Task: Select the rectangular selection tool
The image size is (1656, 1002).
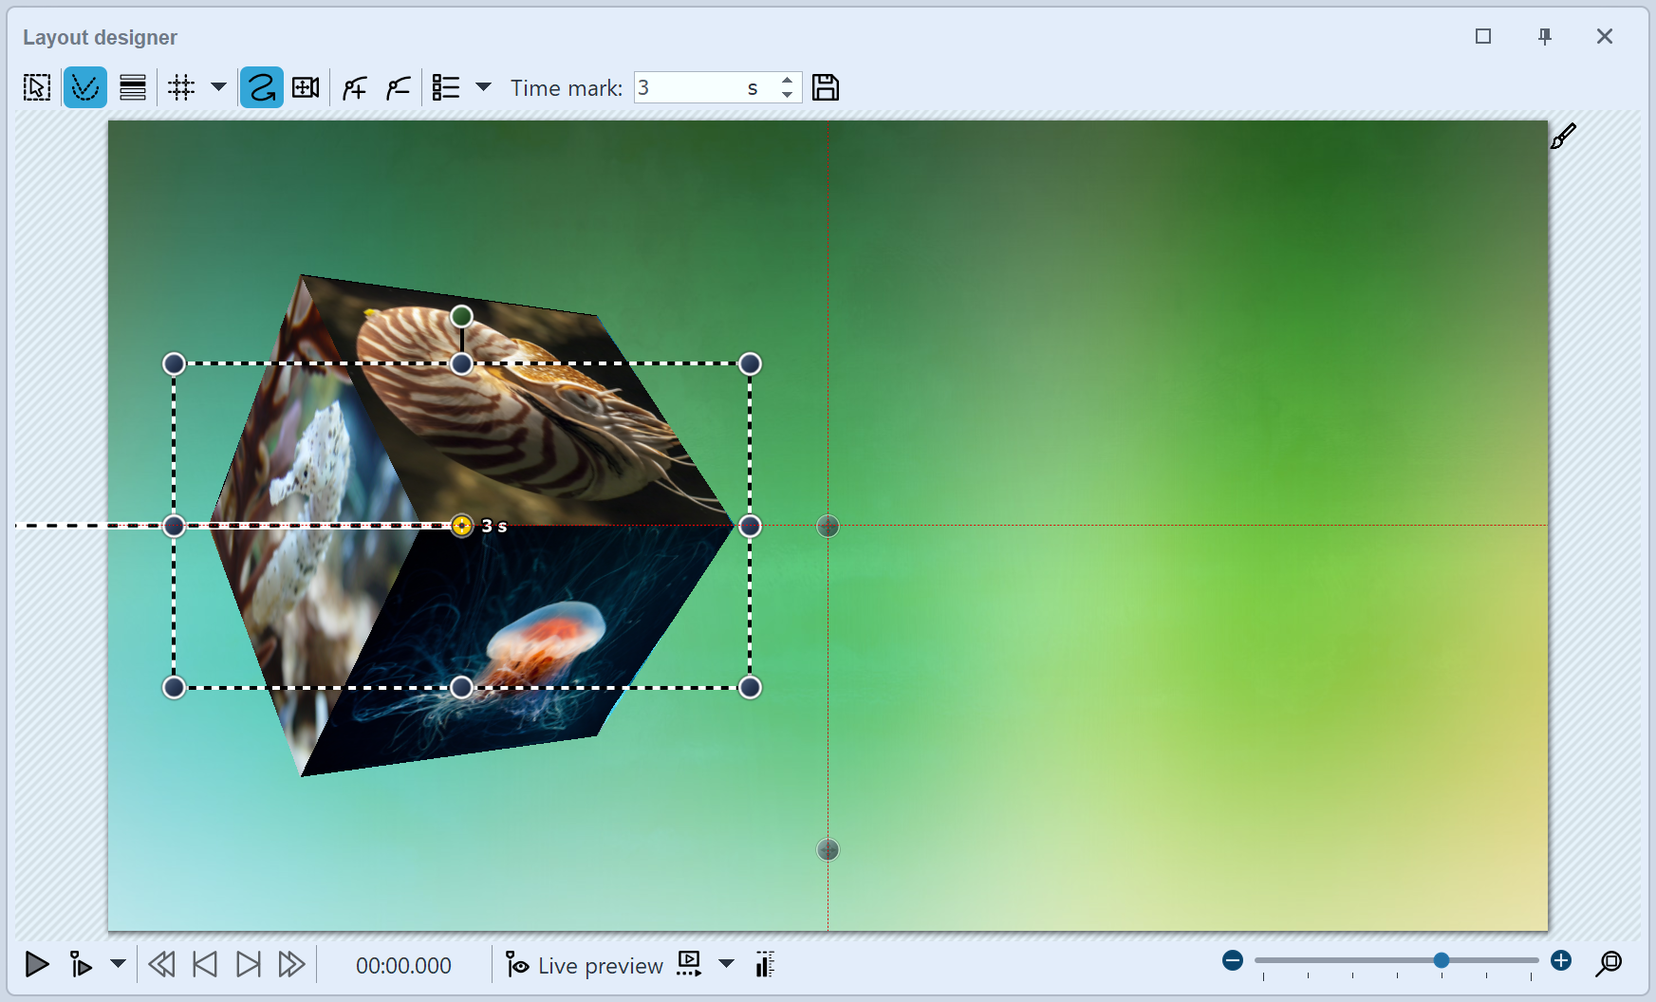Action: tap(36, 86)
